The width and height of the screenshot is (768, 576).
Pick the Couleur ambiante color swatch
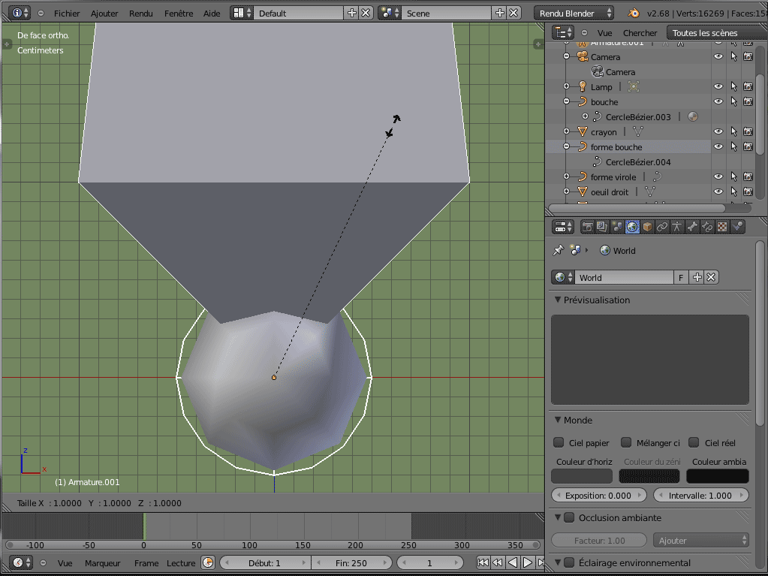(718, 475)
